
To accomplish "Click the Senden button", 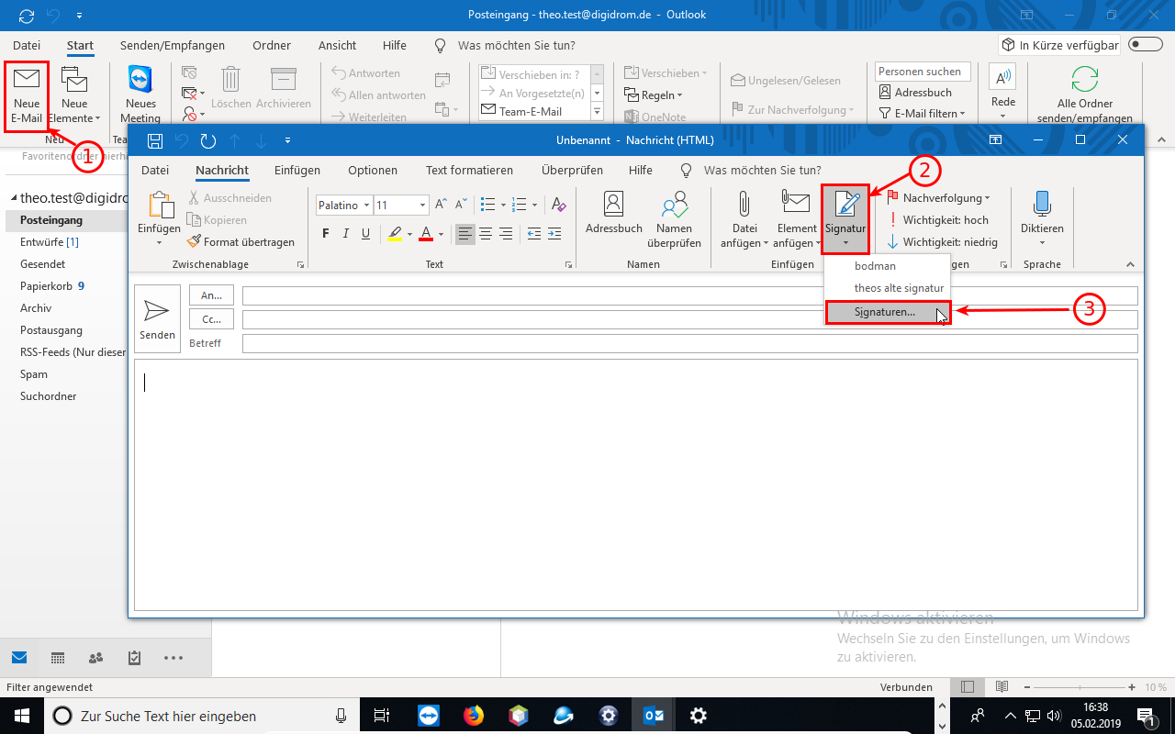I will 157,317.
